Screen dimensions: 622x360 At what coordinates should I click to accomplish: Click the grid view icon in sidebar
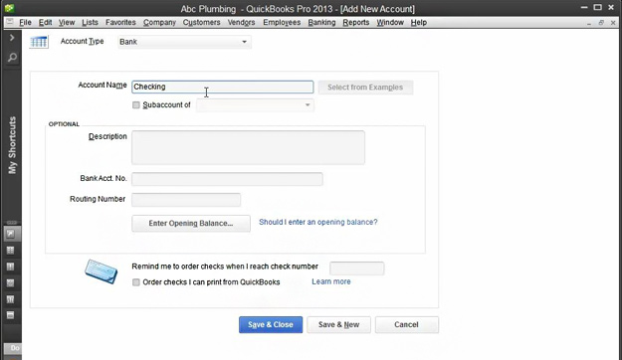[x=10, y=251]
